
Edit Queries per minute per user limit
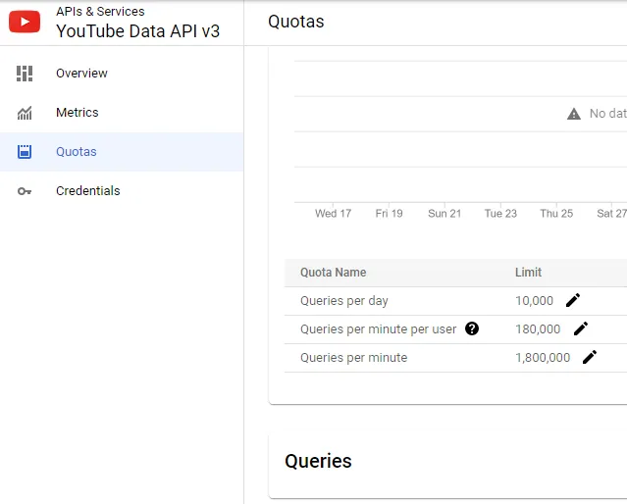pyautogui.click(x=581, y=328)
